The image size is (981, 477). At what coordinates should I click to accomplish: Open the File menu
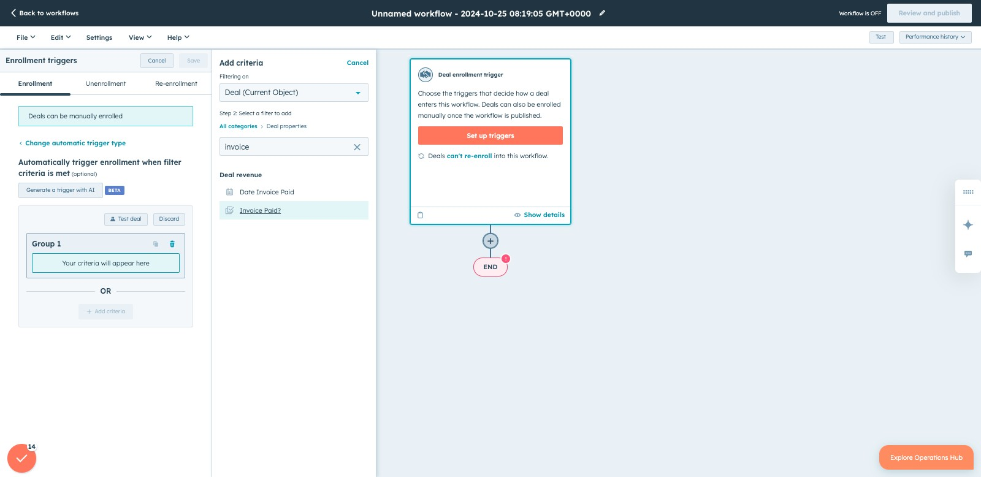pos(26,37)
